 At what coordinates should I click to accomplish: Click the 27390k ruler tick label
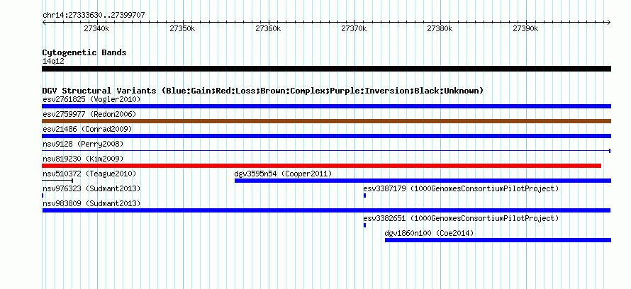tap(525, 28)
